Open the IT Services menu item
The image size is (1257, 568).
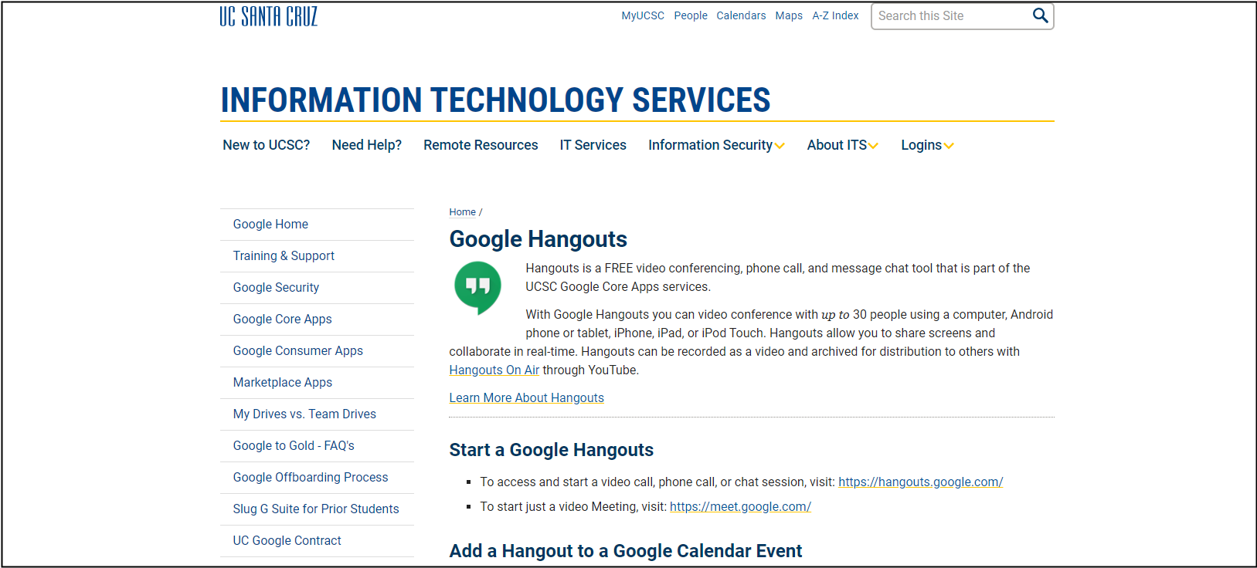point(593,145)
